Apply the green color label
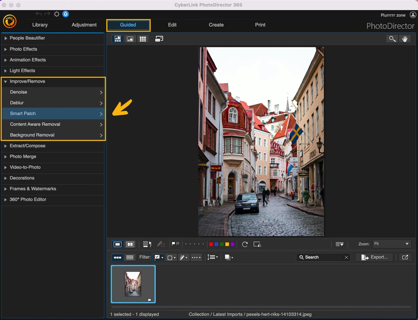 coord(222,244)
